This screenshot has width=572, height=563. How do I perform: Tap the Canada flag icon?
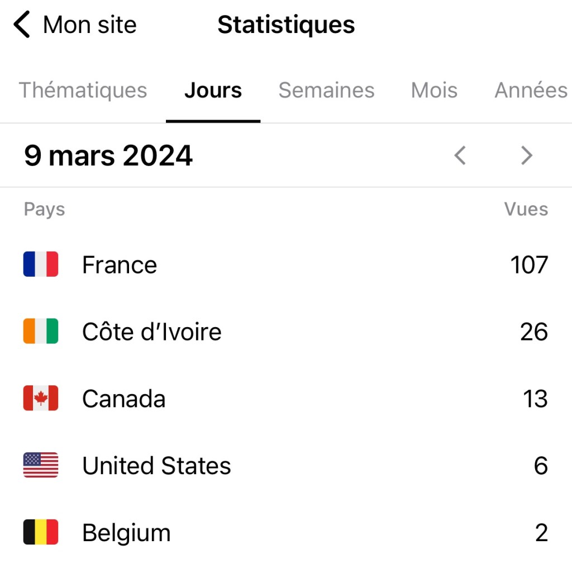41,399
